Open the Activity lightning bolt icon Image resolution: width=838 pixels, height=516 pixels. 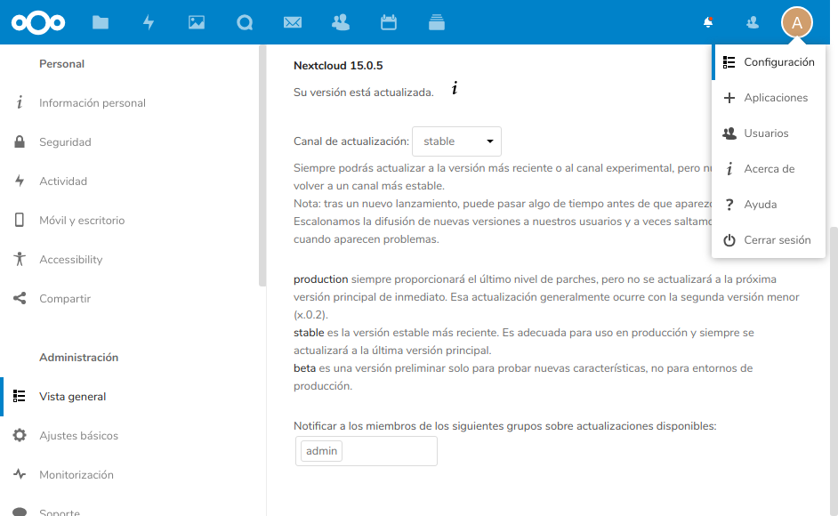pos(149,22)
